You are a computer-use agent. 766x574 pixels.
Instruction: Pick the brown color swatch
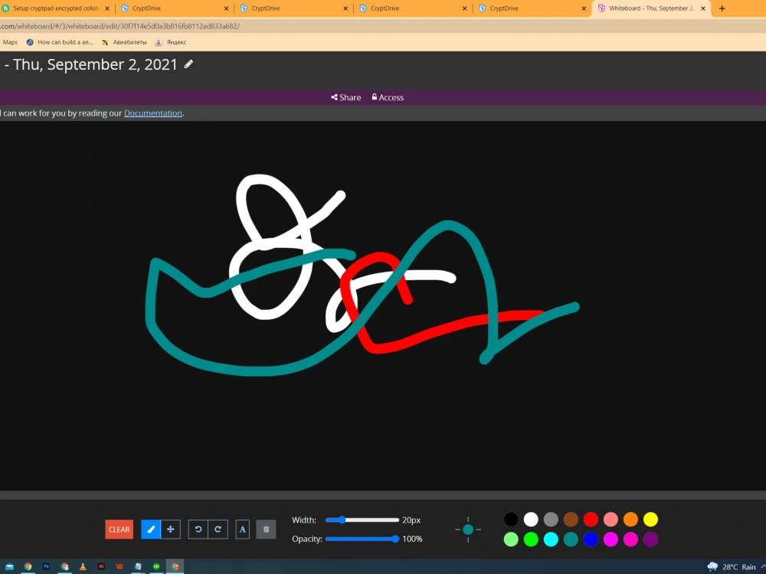click(571, 520)
